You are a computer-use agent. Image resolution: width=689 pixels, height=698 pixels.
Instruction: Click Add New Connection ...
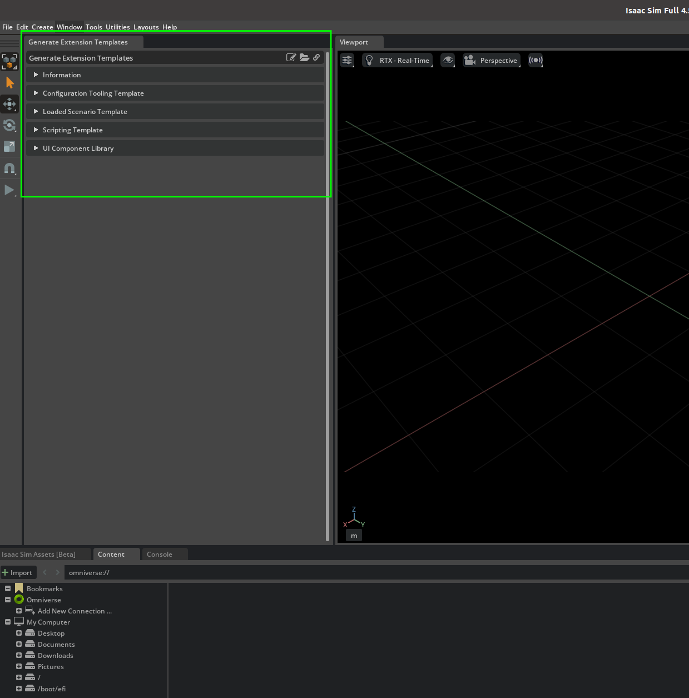75,611
